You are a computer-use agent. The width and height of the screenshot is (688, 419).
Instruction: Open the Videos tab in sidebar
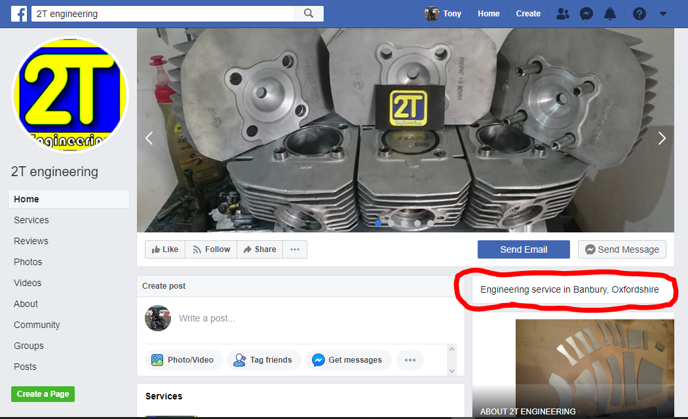(x=28, y=283)
